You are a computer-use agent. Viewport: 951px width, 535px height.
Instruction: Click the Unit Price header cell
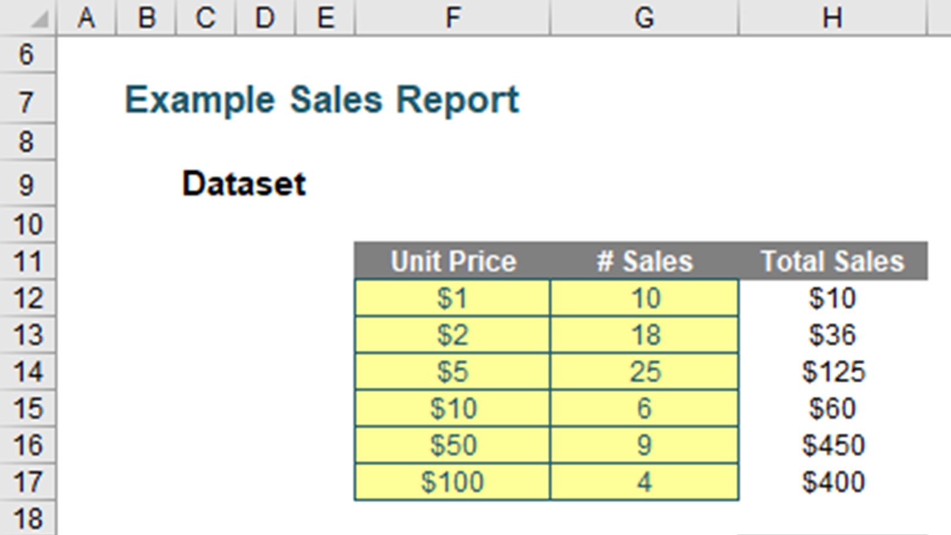pos(453,262)
